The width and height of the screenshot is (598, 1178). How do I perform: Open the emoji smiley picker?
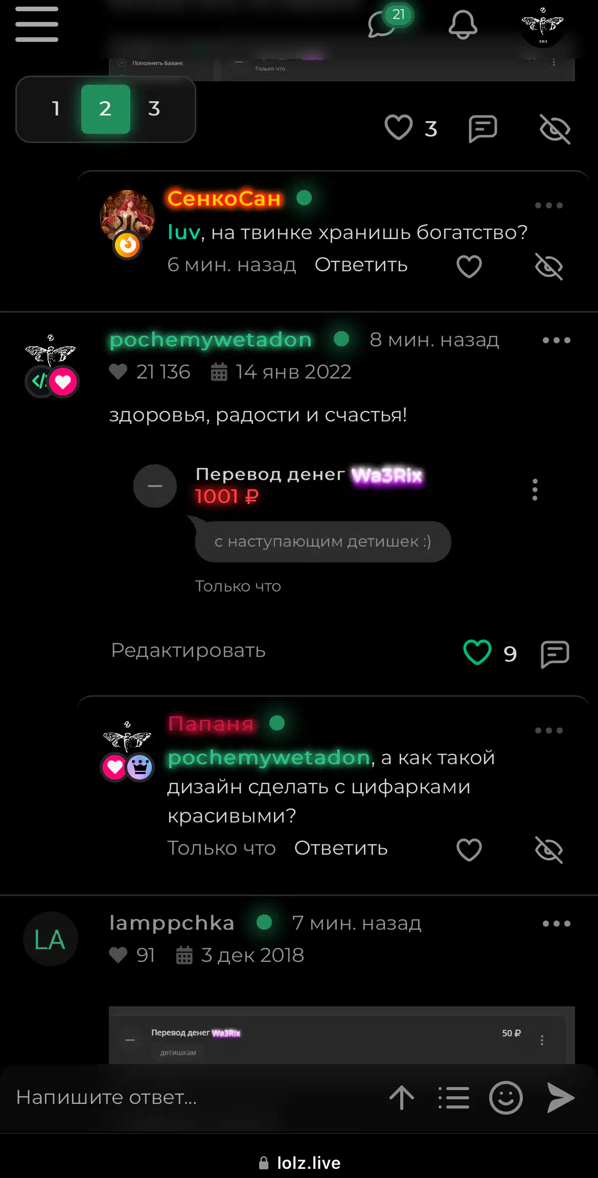(506, 1097)
